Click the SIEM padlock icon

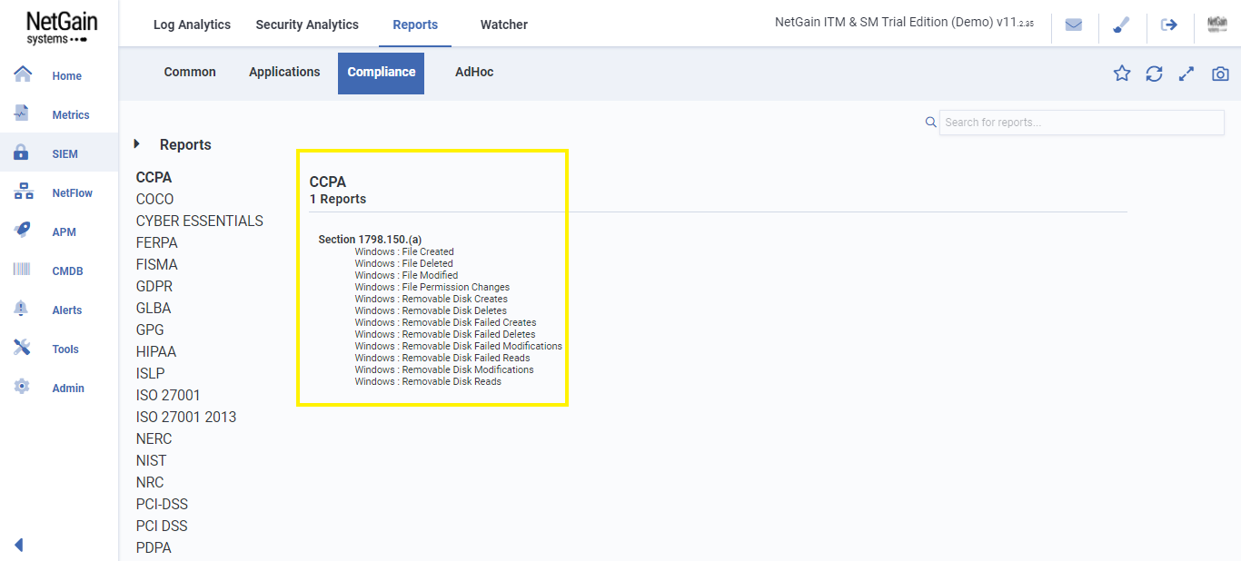point(22,153)
